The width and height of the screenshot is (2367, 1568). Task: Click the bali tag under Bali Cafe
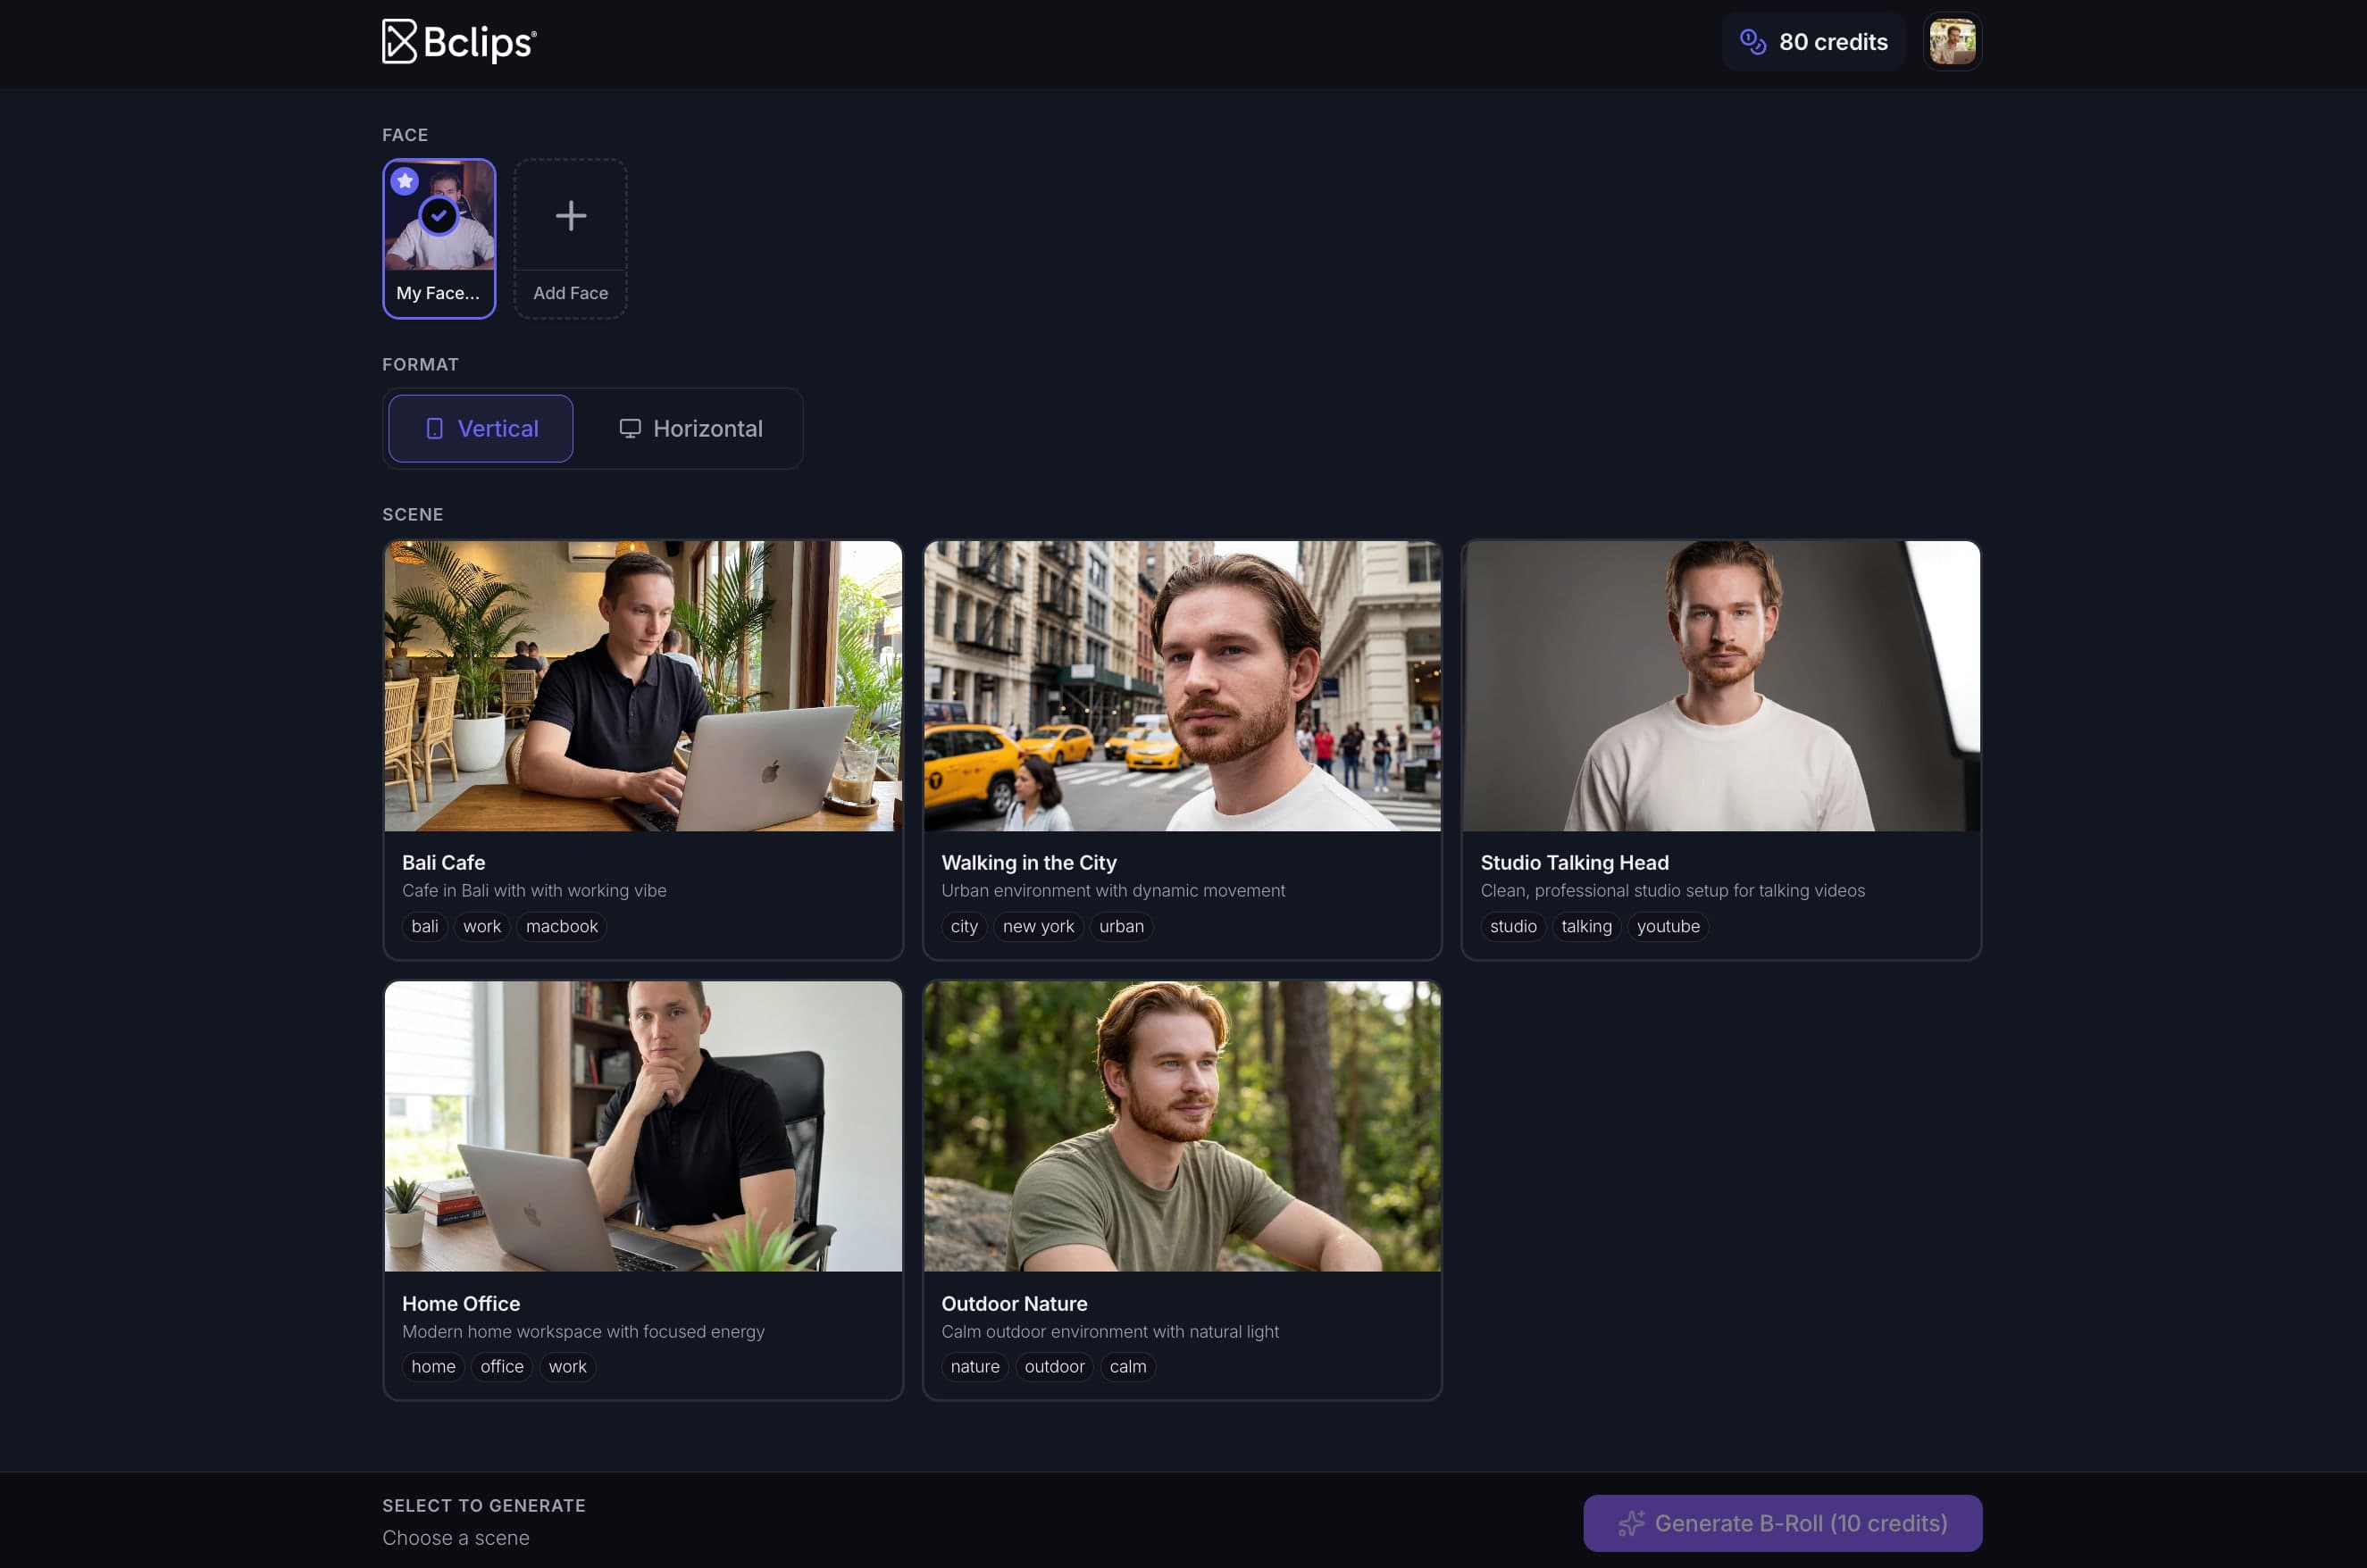tap(424, 926)
